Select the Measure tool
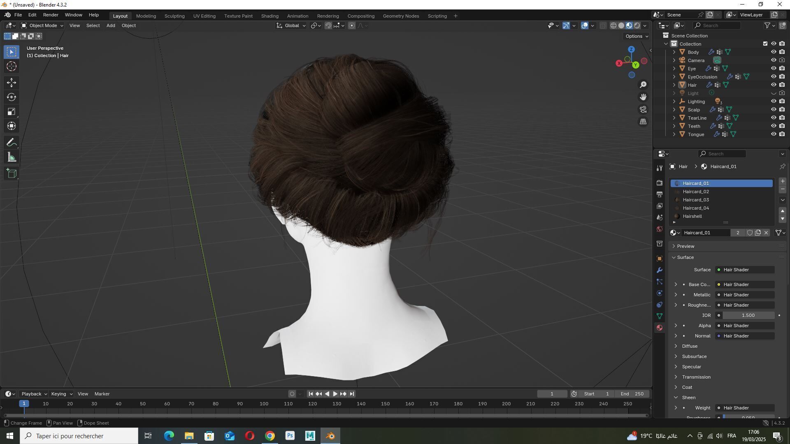Screen dimensions: 790x444 [12, 157]
